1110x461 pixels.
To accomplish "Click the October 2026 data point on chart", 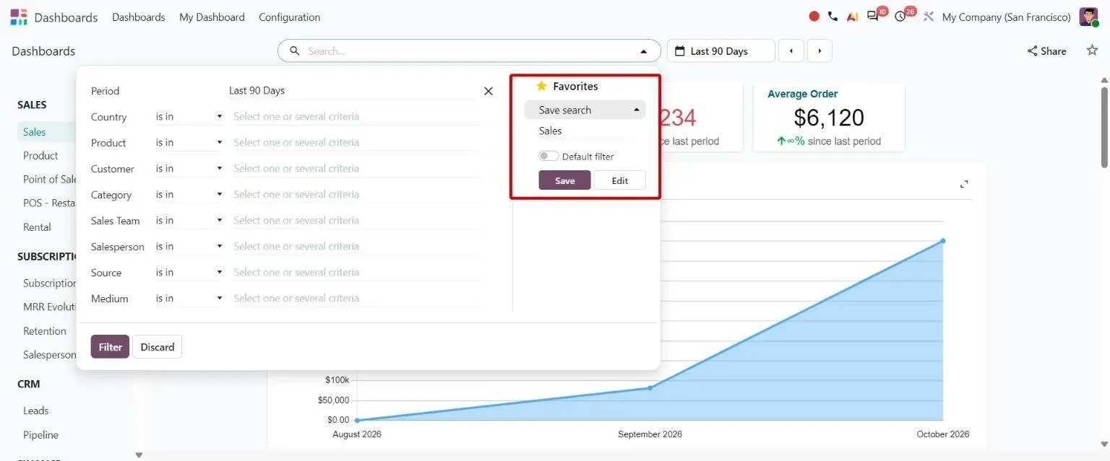I will [943, 241].
